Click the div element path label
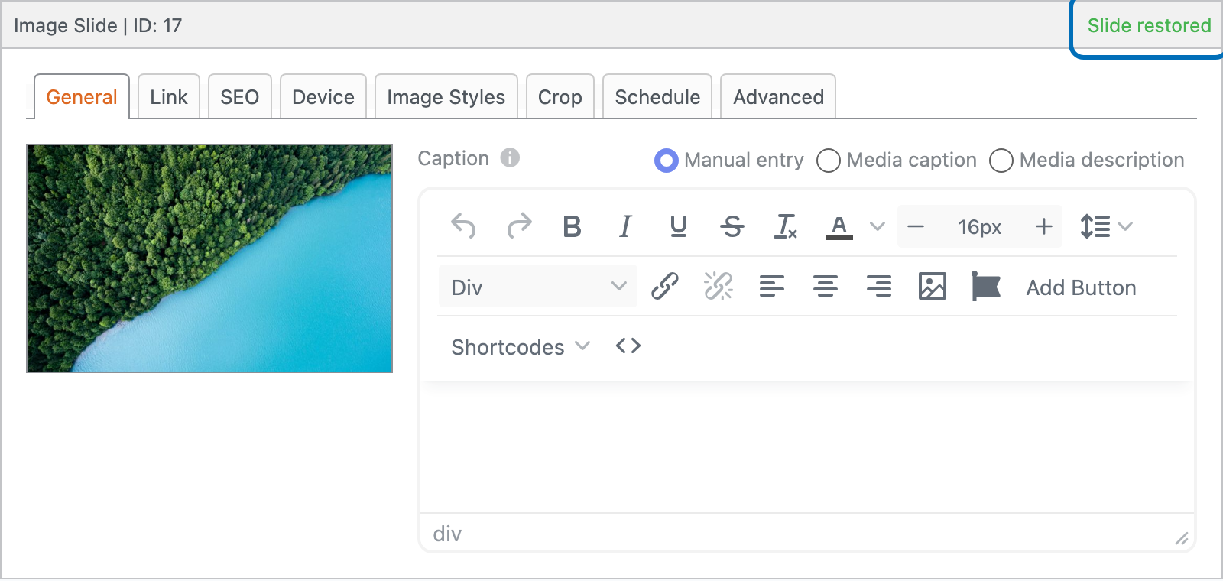The image size is (1223, 581). click(x=447, y=534)
